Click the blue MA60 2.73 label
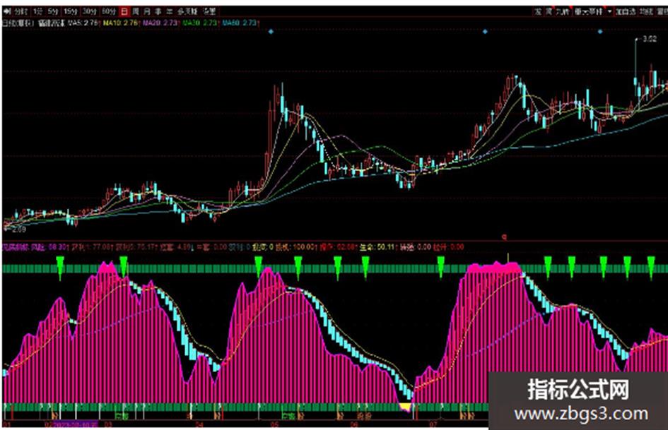Screen dimensions: 668x430 tap(240, 23)
